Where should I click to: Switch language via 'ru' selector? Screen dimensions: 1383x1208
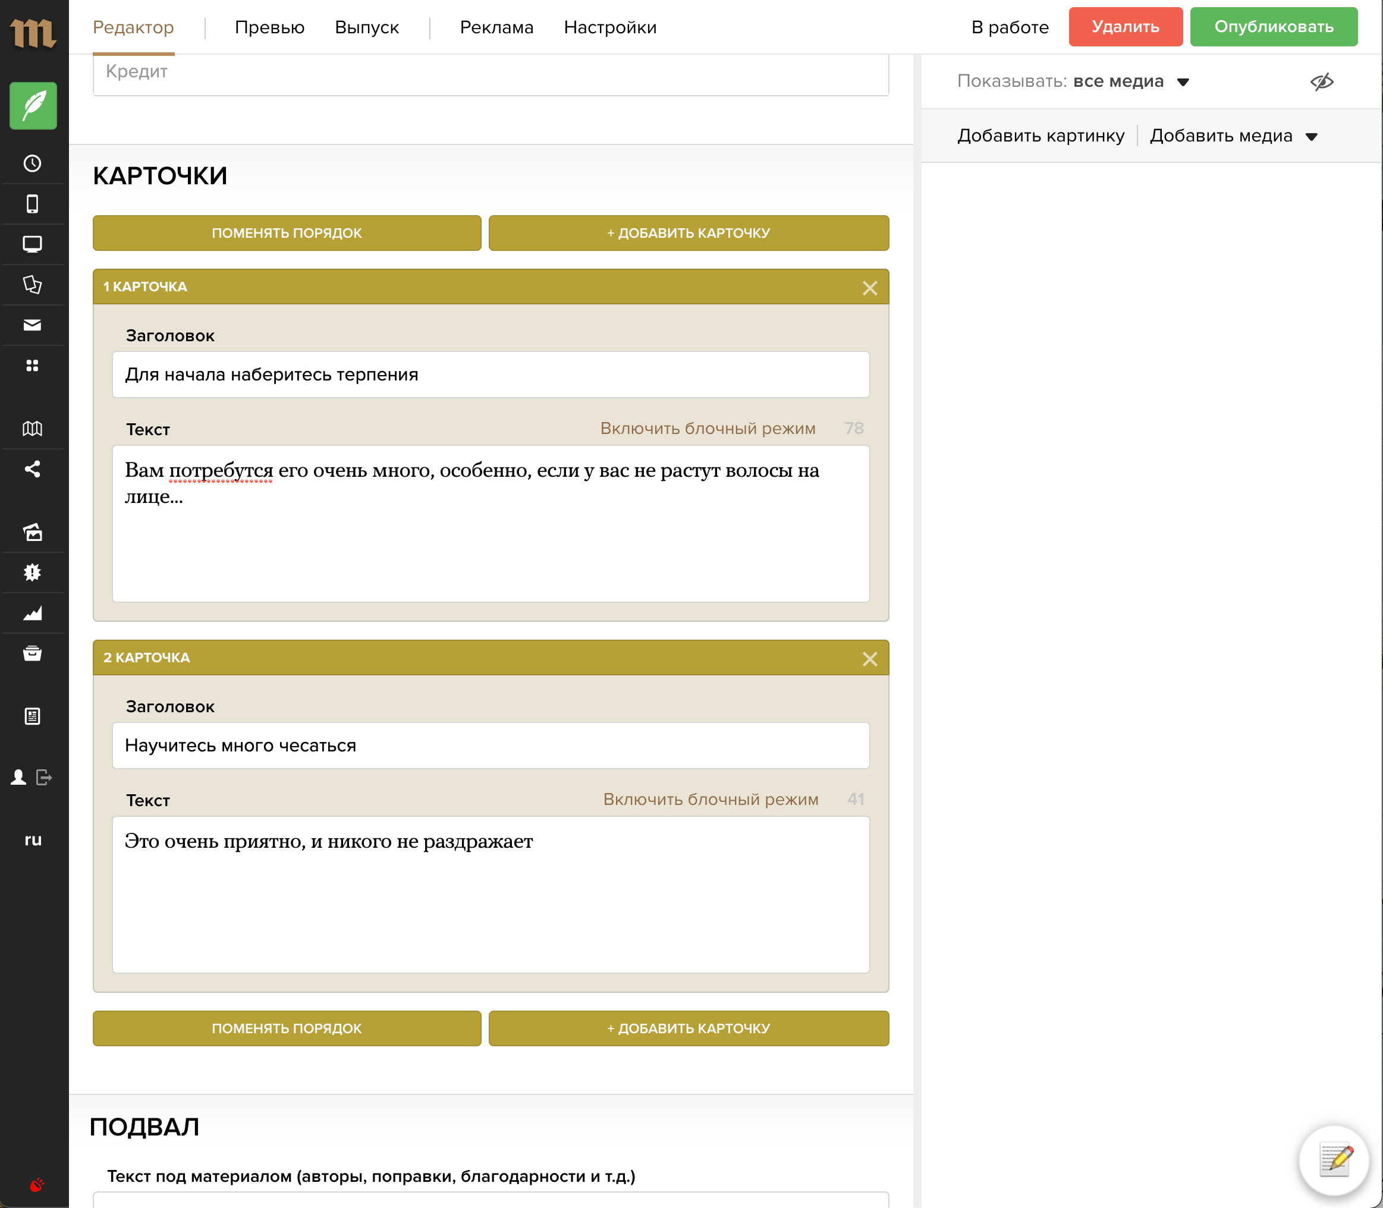pyautogui.click(x=32, y=840)
